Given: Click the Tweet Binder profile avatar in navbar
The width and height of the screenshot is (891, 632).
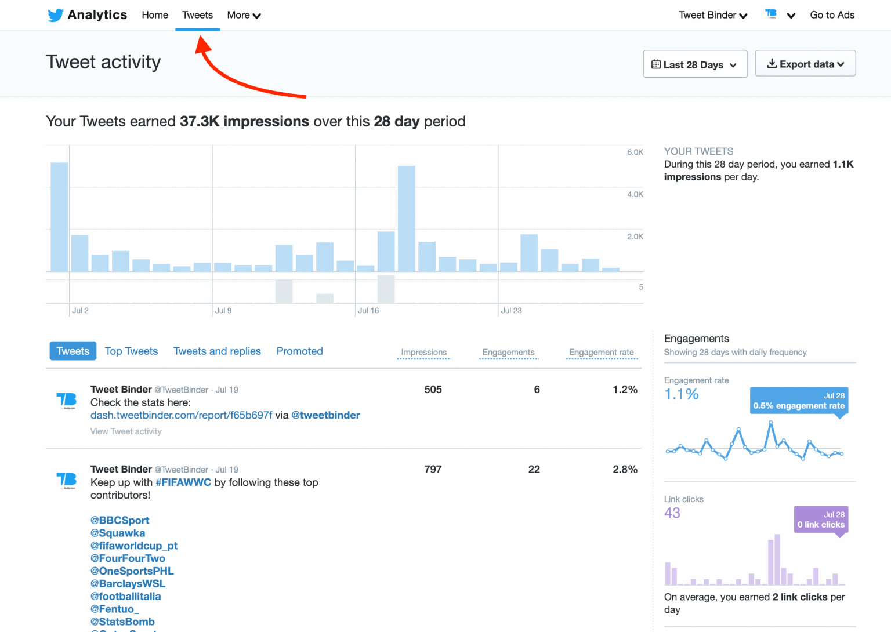Looking at the screenshot, I should [770, 14].
